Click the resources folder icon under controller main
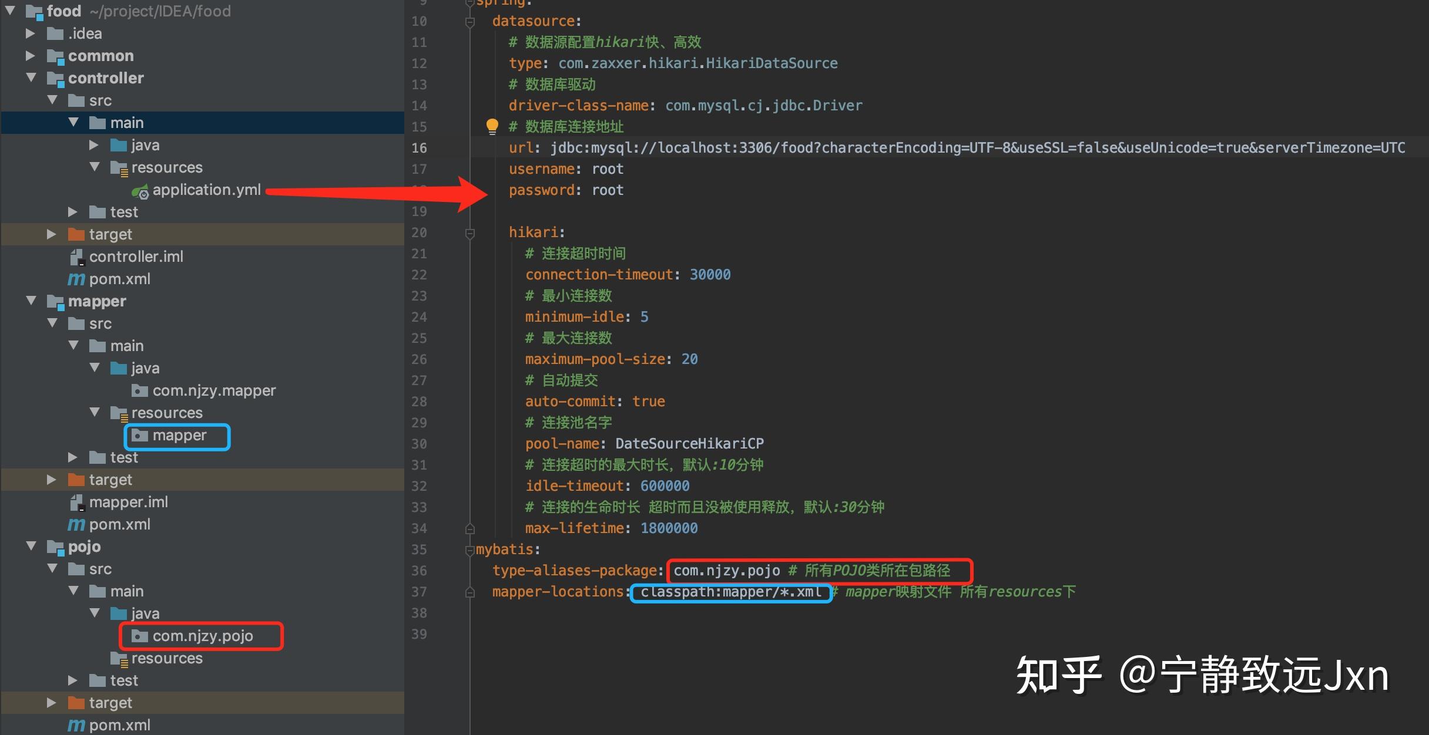 [x=119, y=168]
